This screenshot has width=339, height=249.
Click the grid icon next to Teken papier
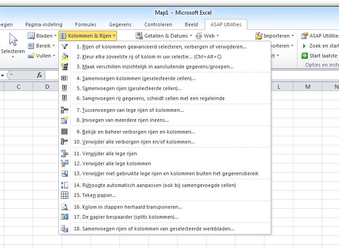tap(65, 195)
